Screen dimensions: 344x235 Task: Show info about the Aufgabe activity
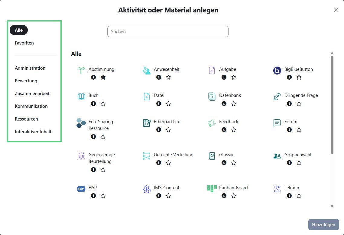(224, 77)
